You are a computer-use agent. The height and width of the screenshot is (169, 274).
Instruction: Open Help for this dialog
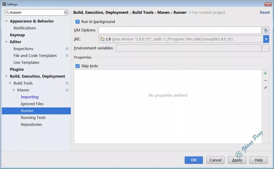[258, 160]
